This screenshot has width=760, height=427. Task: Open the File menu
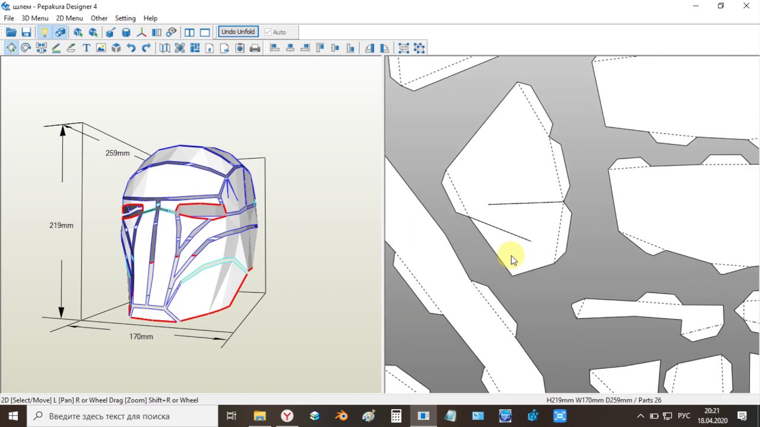(x=9, y=18)
